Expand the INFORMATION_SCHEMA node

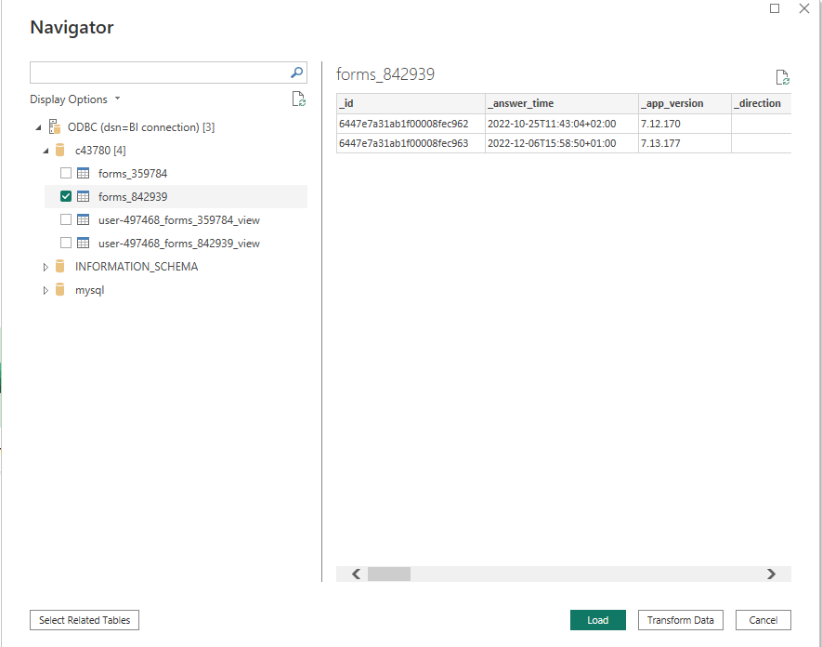[x=46, y=267]
